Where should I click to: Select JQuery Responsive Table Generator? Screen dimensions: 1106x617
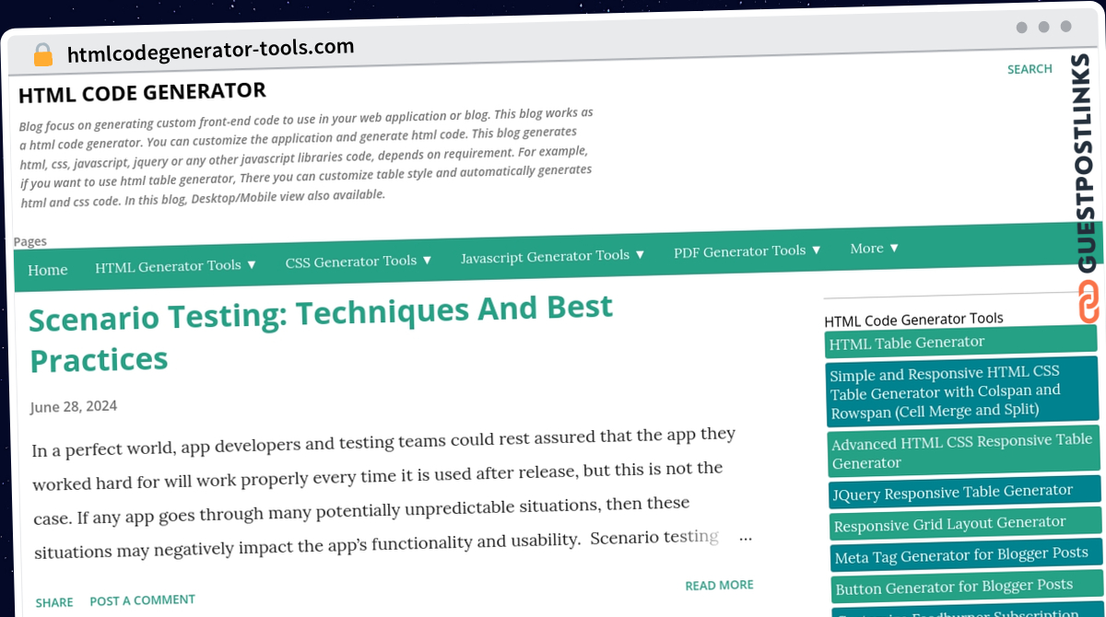click(965, 492)
